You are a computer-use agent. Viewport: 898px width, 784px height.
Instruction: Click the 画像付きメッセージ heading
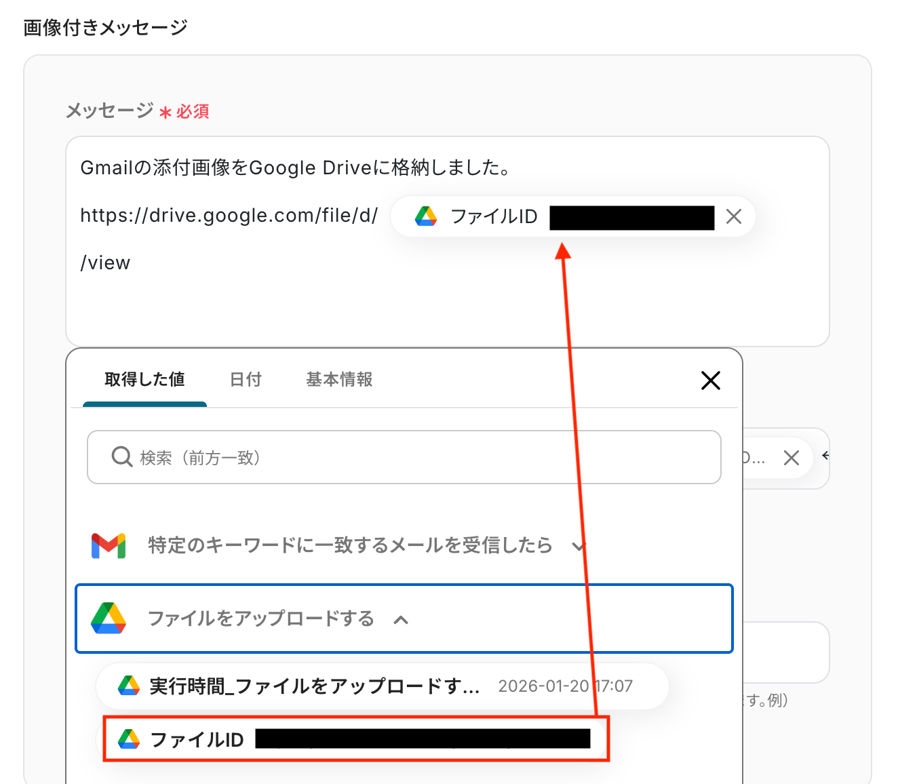coord(105,28)
